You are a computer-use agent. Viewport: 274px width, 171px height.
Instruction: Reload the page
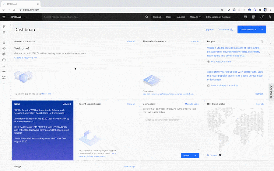(x=14, y=10)
